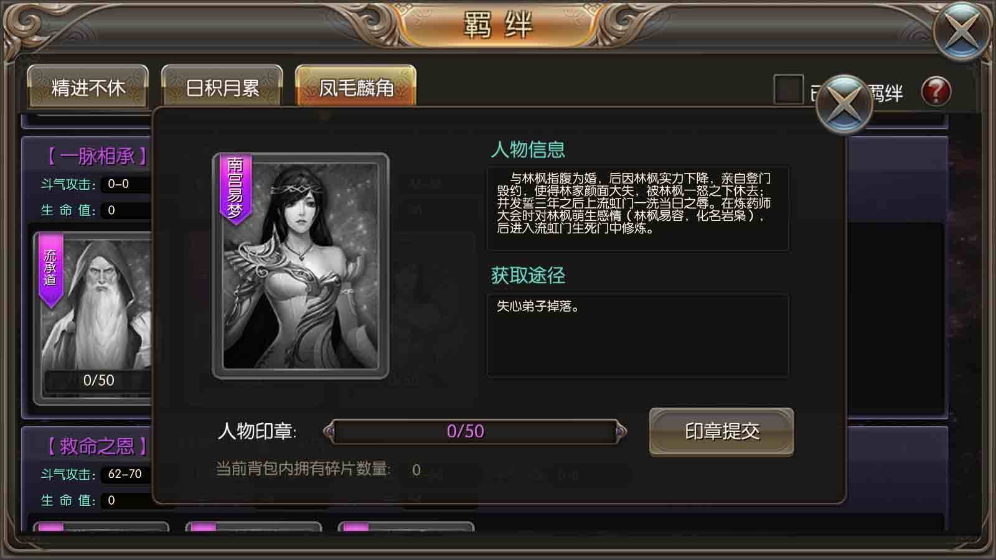
Task: Select the 凤毛麟角 tab
Action: click(x=355, y=86)
